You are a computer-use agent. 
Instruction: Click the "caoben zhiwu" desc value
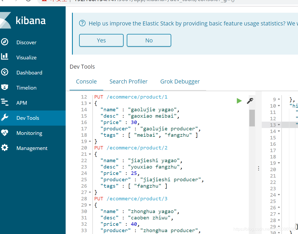click(x=149, y=218)
